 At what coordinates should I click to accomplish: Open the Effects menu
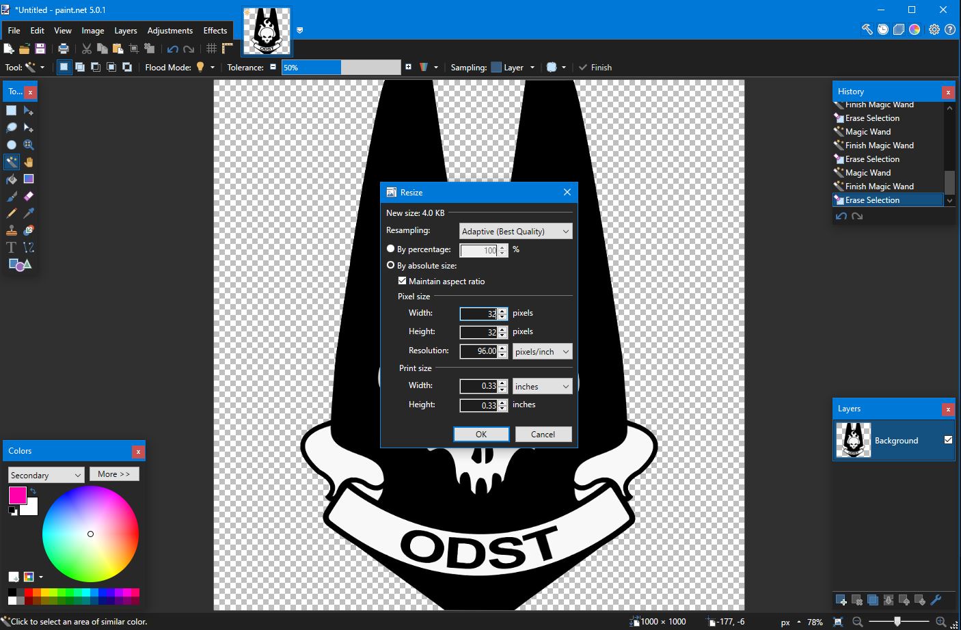pyautogui.click(x=215, y=31)
